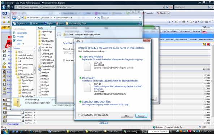
Task: Choose Copy, but keep both files
Action: tap(96, 101)
